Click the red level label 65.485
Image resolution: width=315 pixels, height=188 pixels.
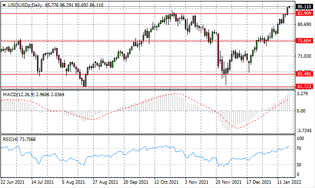[x=304, y=74]
